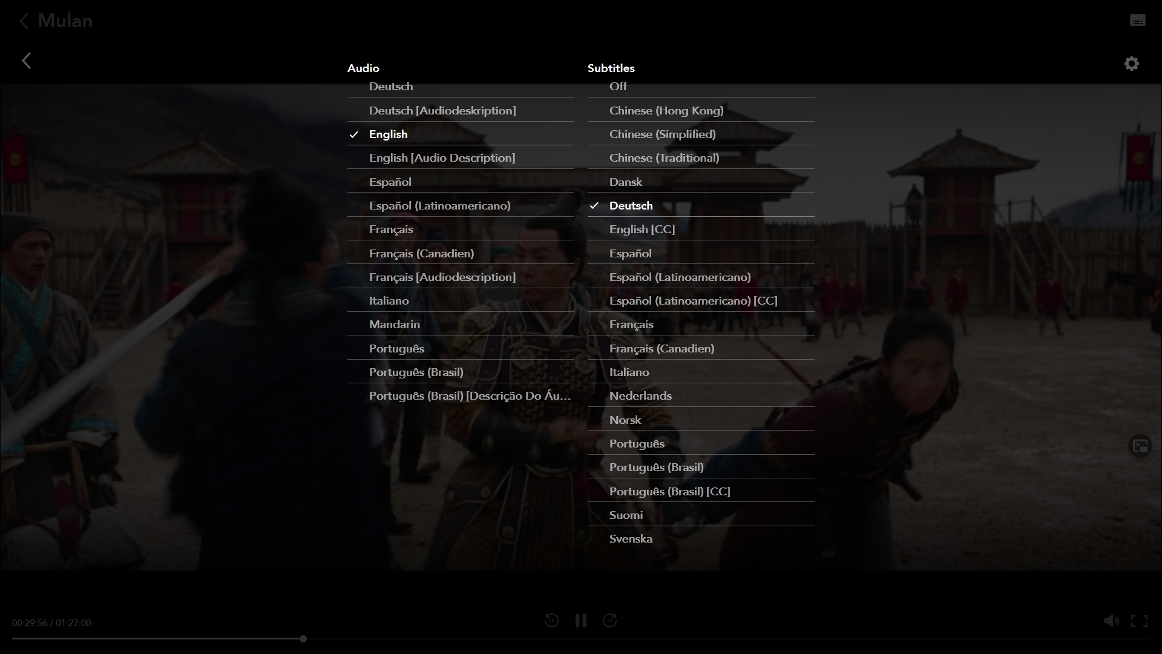Select English [CC] subtitles
Image resolution: width=1162 pixels, height=654 pixels.
click(x=642, y=230)
